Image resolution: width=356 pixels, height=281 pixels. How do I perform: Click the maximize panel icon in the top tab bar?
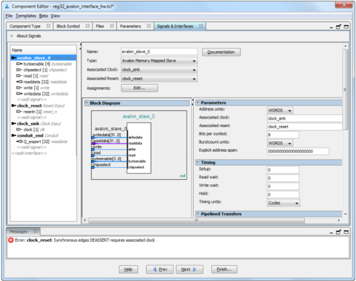[x=346, y=27]
